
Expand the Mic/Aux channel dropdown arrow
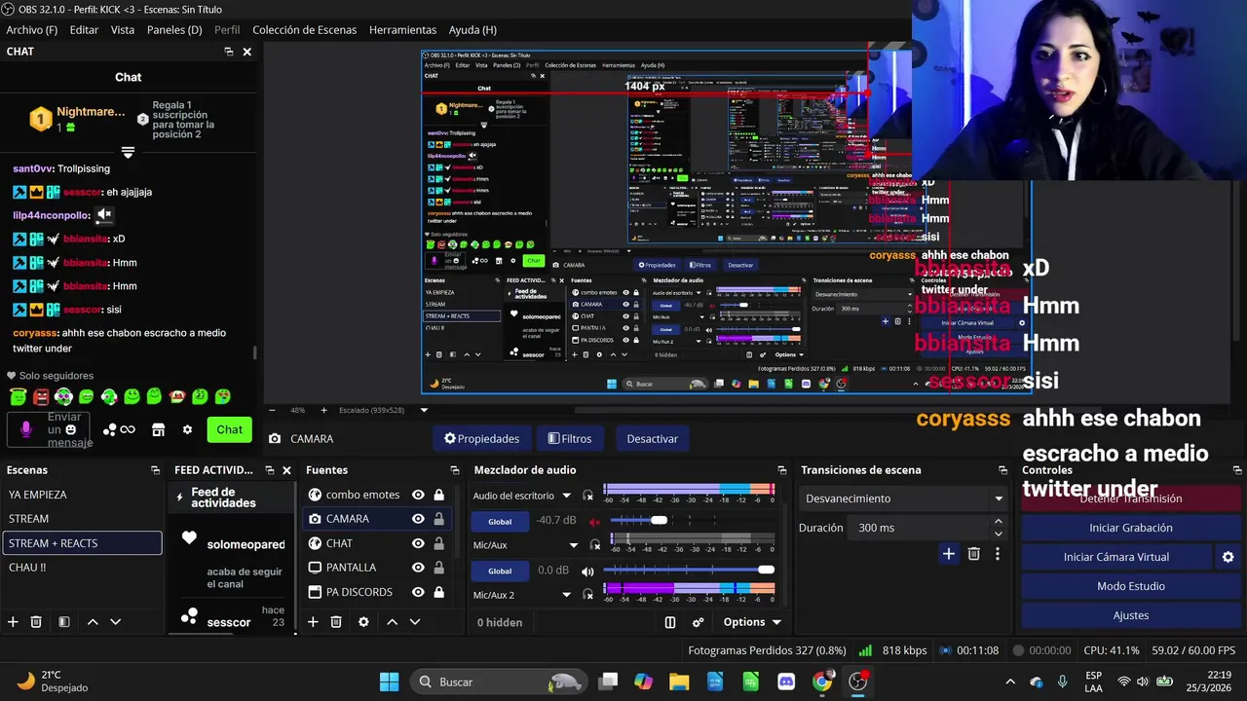[x=574, y=545]
